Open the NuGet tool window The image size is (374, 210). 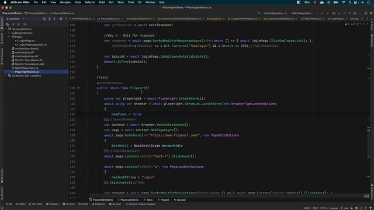[x=83, y=204]
